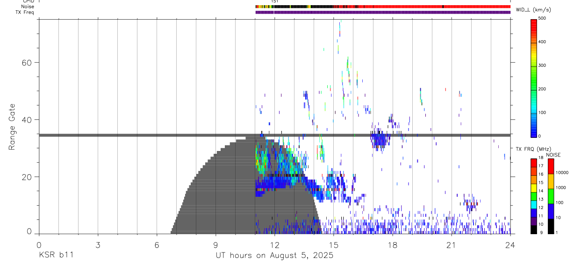The width and height of the screenshot is (574, 265).
Task: Click the 24 tick on UT hours axis
Action: point(510,244)
